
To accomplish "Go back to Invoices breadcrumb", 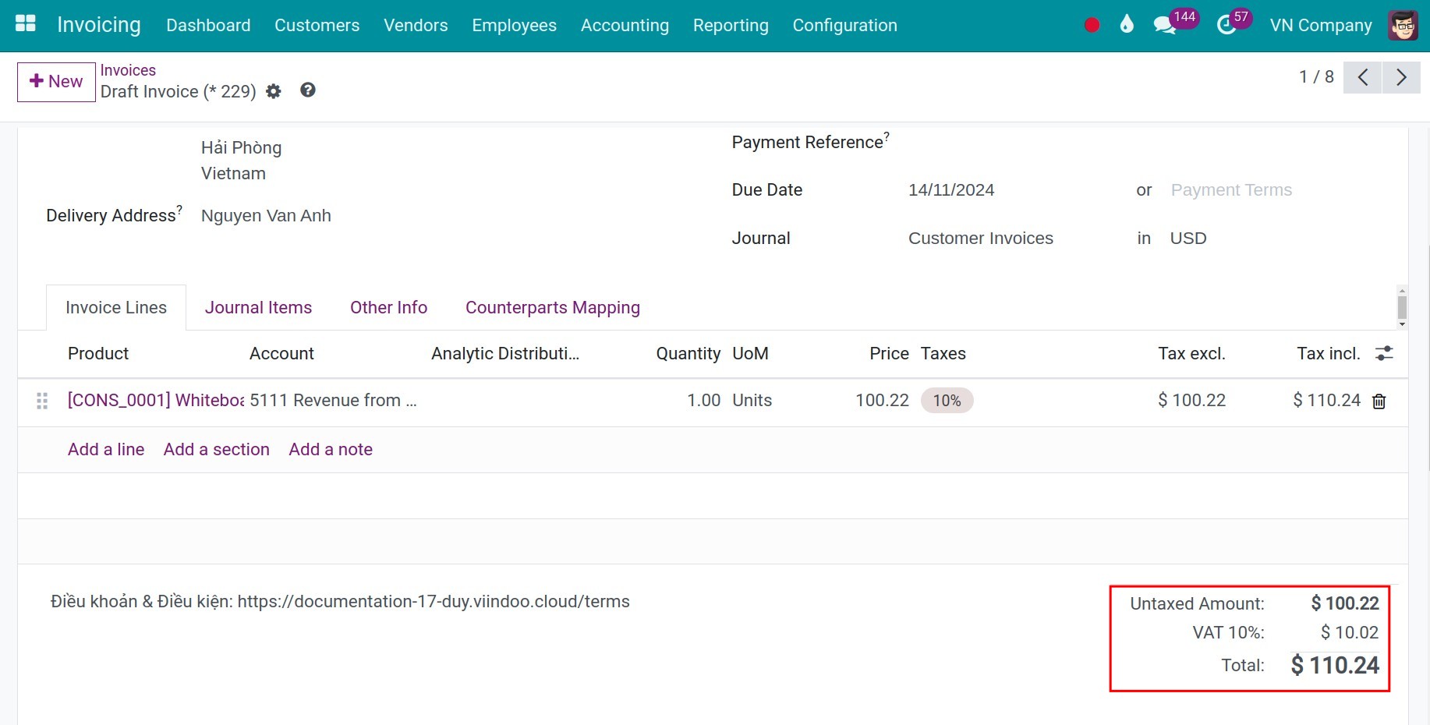I will pyautogui.click(x=128, y=70).
